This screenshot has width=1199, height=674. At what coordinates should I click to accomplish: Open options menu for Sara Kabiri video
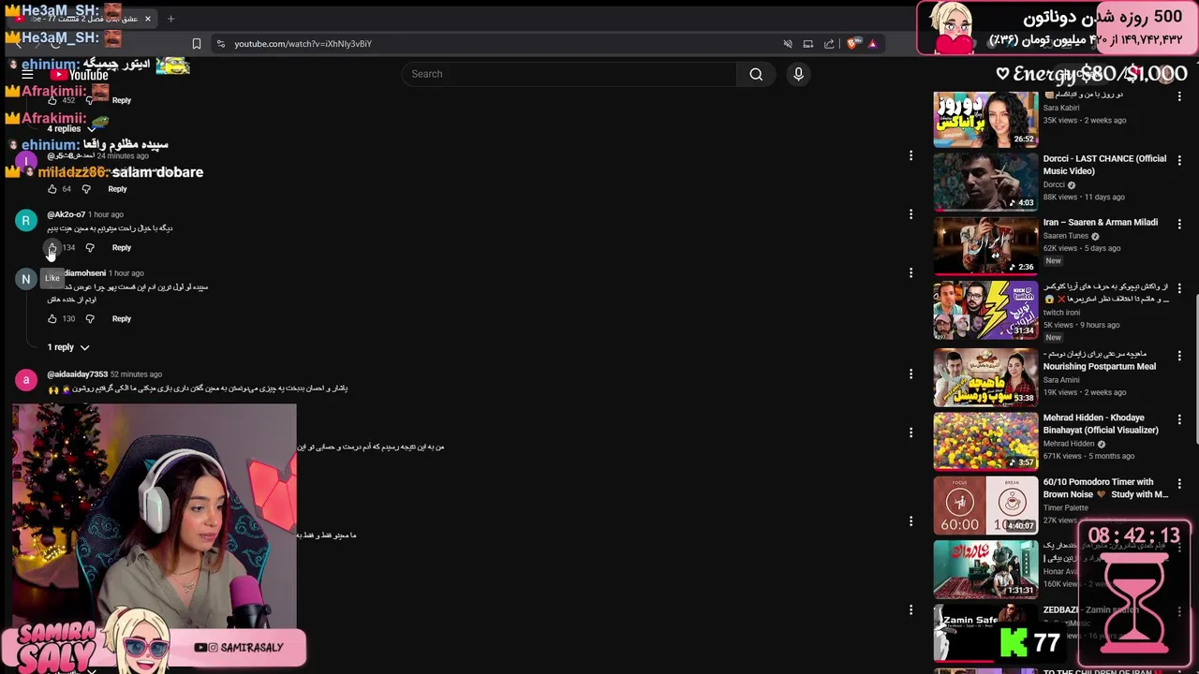pyautogui.click(x=1179, y=96)
